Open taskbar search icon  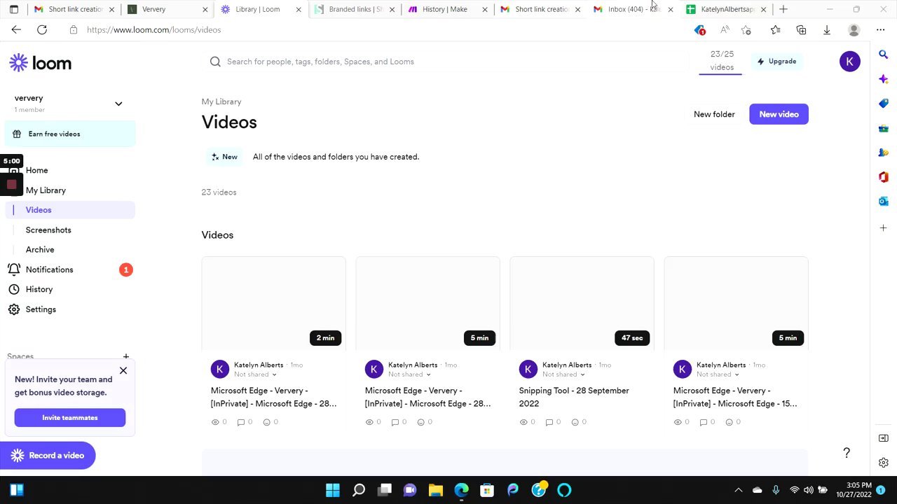(359, 490)
